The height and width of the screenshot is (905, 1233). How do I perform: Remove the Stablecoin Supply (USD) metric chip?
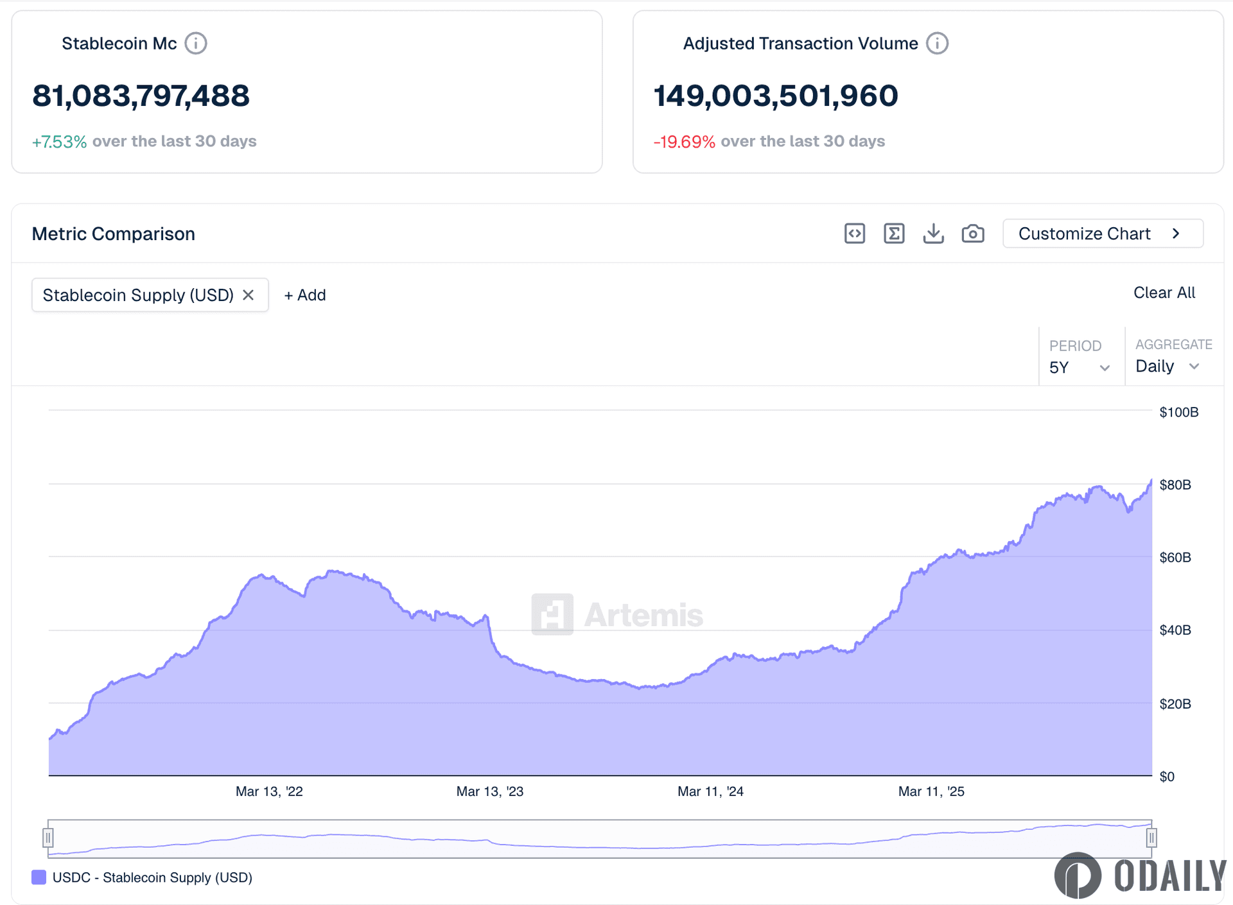click(249, 295)
